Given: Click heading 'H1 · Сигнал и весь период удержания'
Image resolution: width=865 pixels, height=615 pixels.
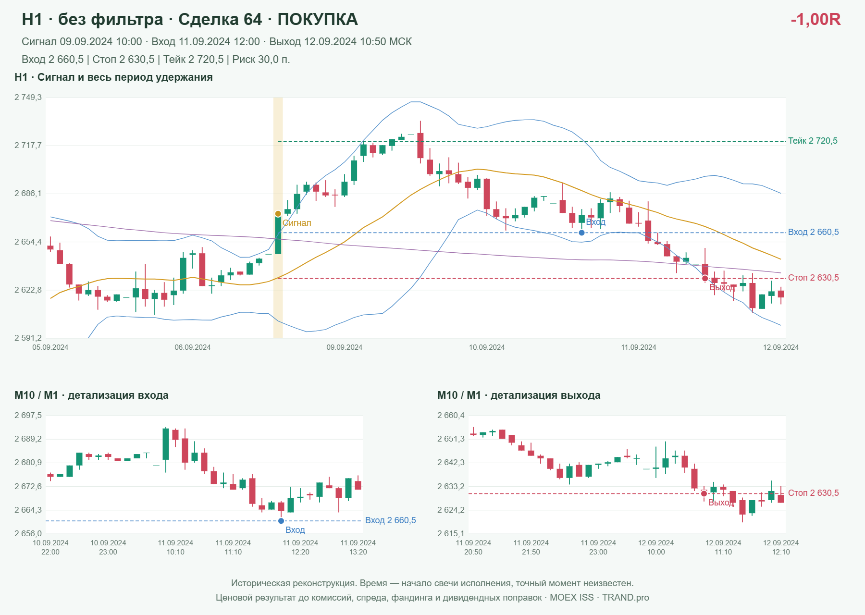Looking at the screenshot, I should click(113, 77).
